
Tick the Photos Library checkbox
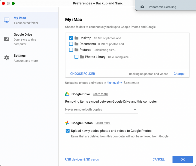(x=76, y=57)
